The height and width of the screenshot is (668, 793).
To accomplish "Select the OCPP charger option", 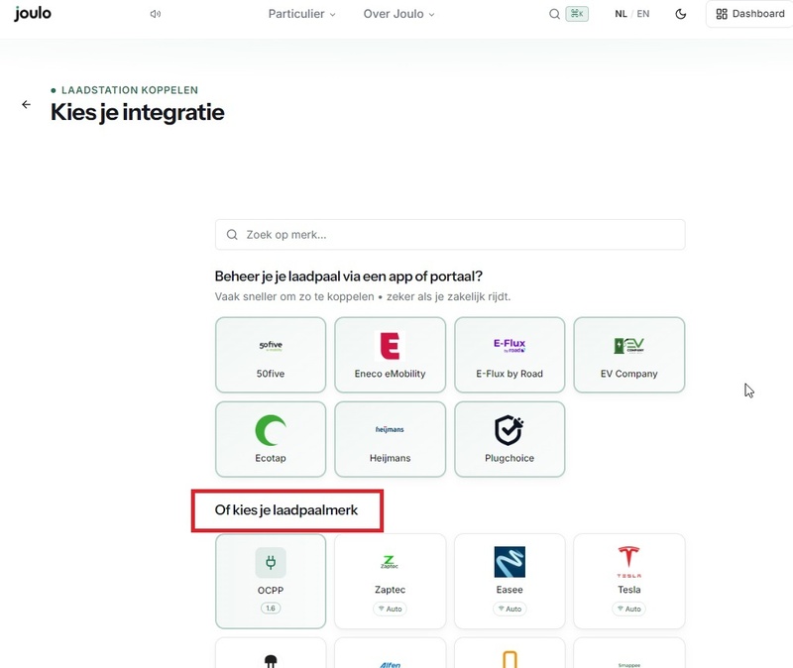I will click(x=271, y=581).
